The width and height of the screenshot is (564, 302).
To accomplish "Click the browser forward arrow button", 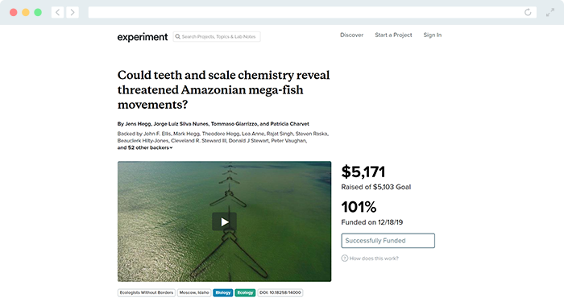I will (73, 12).
